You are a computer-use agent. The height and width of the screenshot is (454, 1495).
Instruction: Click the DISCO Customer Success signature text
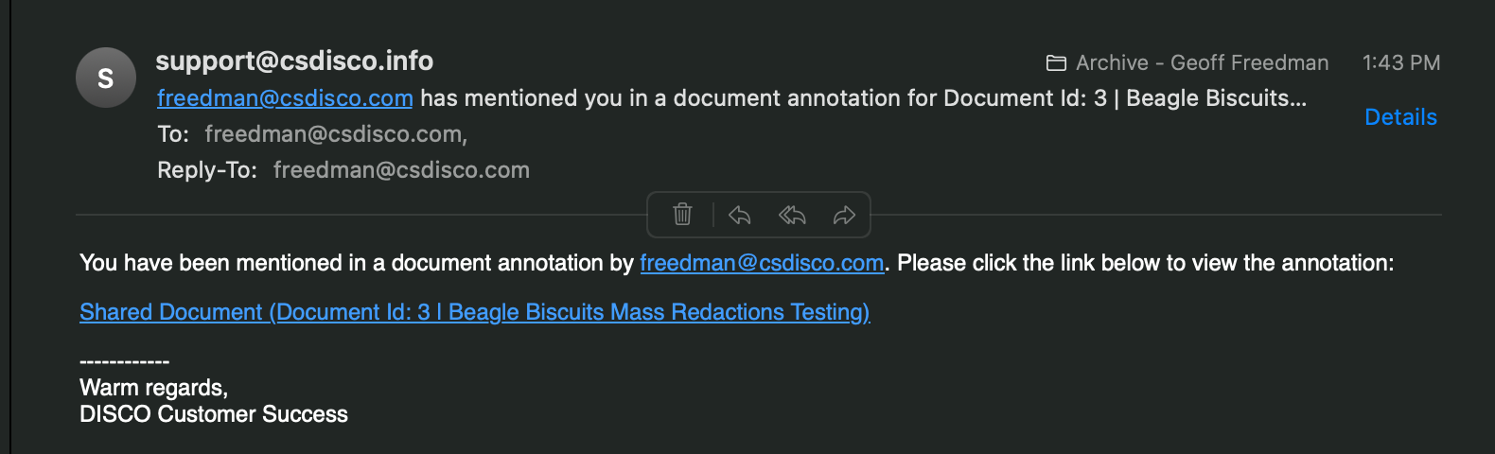[x=214, y=414]
